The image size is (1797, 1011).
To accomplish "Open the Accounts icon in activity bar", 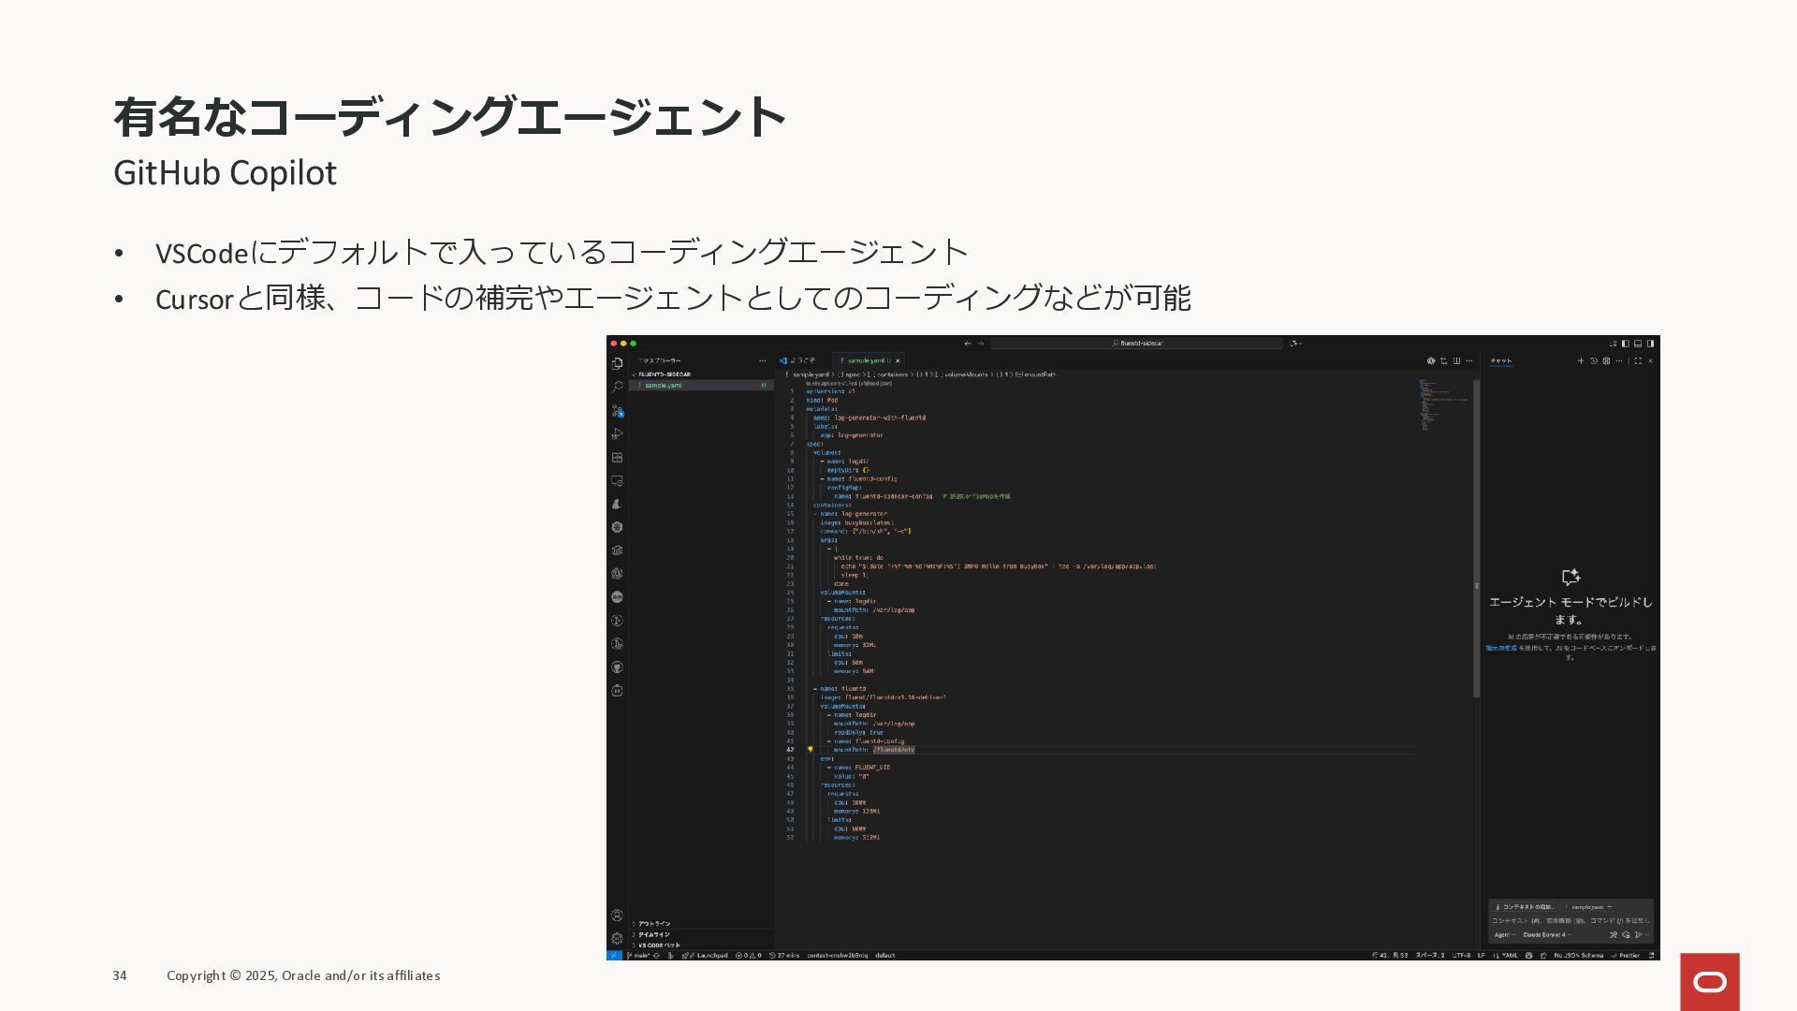I will click(x=617, y=916).
